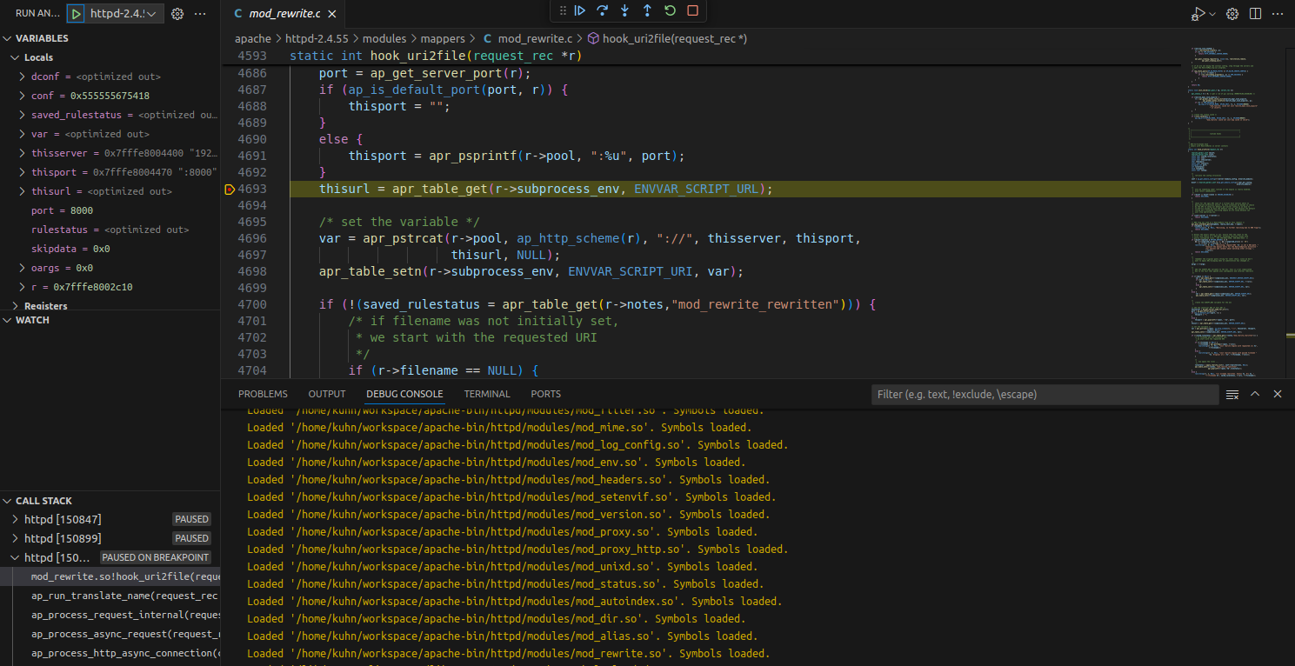Switch to the TERMINAL tab

coord(487,394)
